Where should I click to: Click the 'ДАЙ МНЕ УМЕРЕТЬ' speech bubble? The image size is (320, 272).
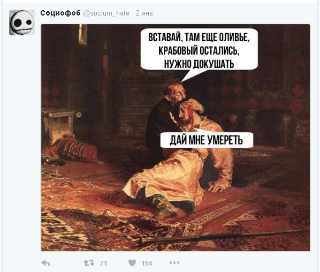tap(207, 140)
